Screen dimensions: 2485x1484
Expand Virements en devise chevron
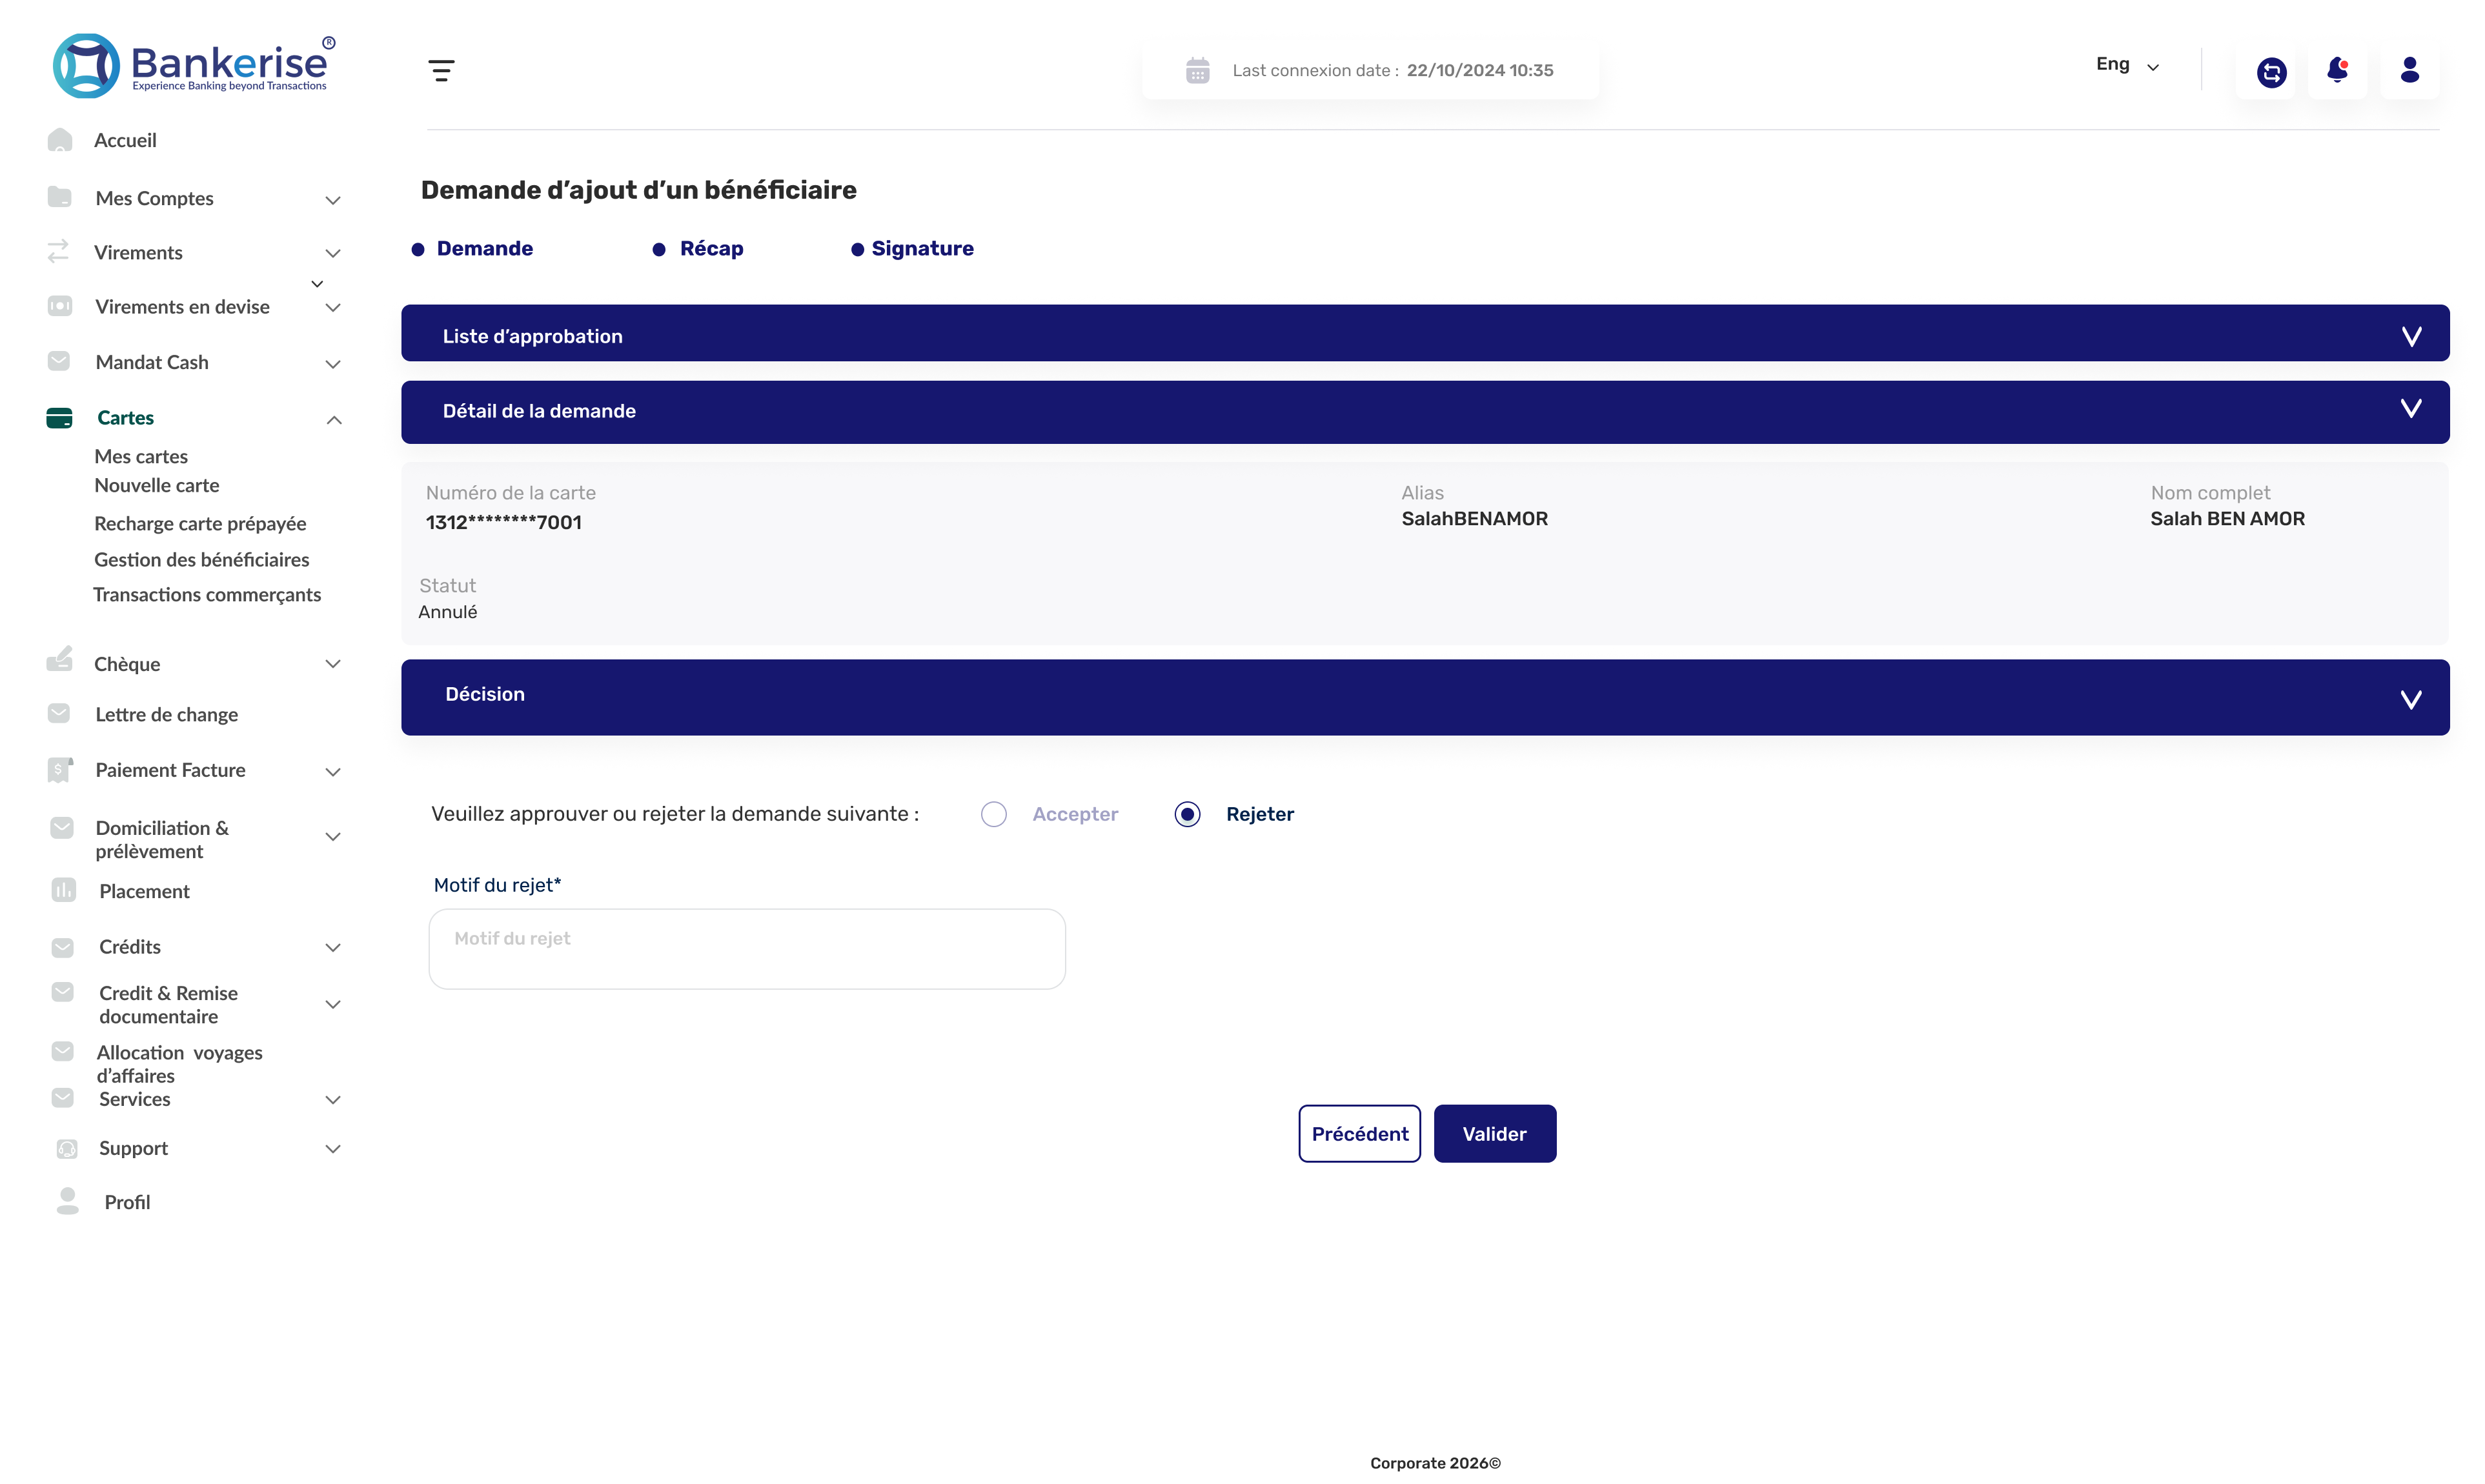point(333,308)
